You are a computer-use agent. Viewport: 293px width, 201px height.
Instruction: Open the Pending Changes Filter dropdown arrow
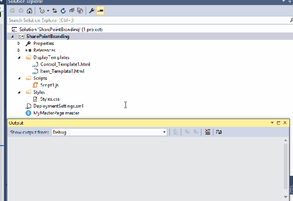48,11
